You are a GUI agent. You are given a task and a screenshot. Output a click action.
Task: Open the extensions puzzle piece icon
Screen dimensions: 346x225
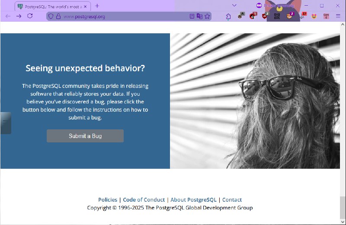pyautogui.click(x=228, y=16)
